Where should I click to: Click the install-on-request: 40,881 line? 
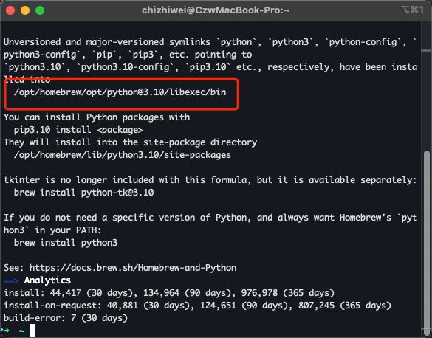[197, 306]
